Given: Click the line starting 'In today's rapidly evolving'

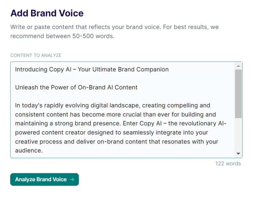Looking at the screenshot, I should click(112, 105).
